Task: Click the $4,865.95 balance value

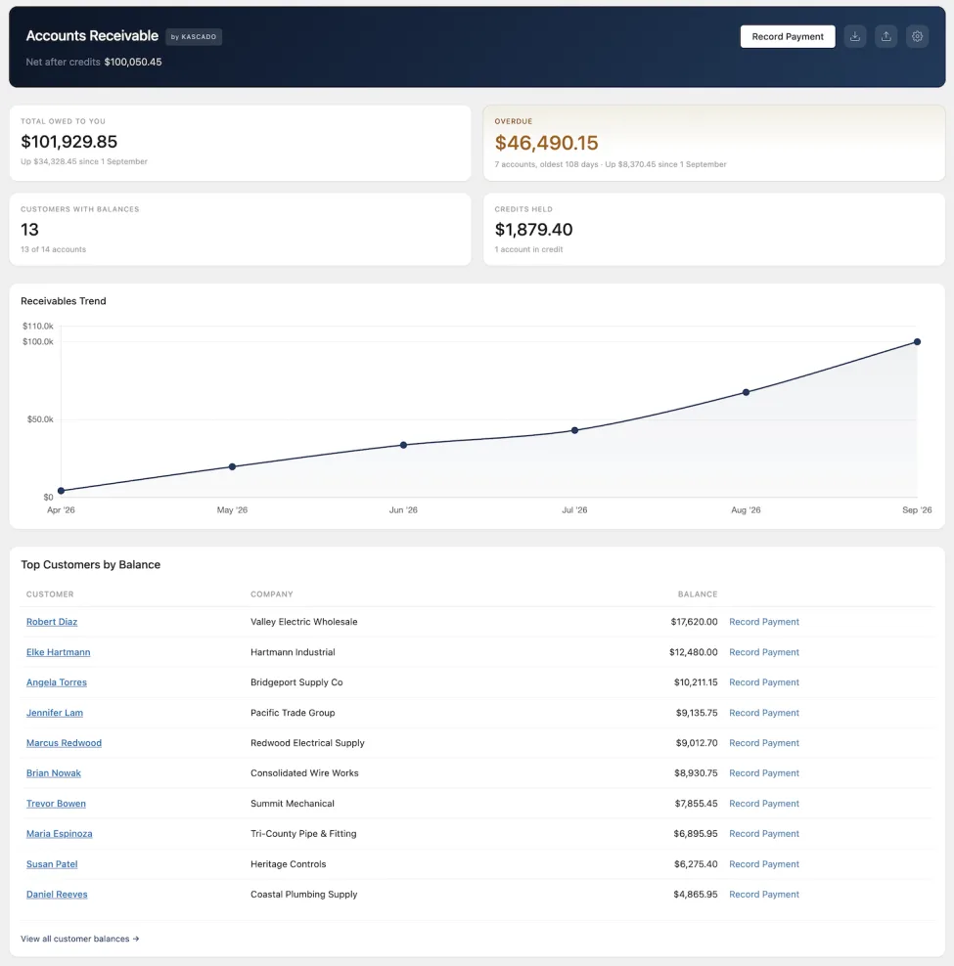Action: pyautogui.click(x=696, y=894)
